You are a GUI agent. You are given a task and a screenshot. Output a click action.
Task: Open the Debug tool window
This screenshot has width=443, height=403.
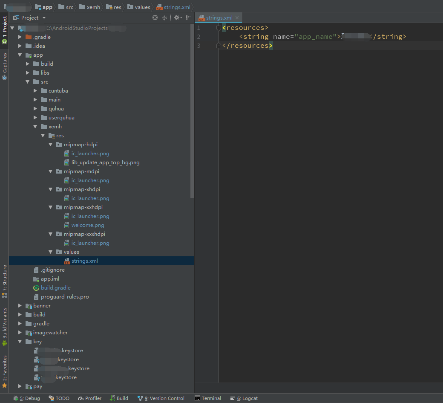(x=27, y=398)
